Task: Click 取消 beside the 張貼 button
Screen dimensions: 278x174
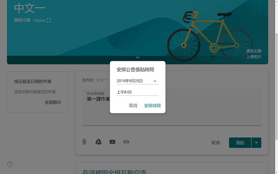Action: pyautogui.click(x=216, y=143)
